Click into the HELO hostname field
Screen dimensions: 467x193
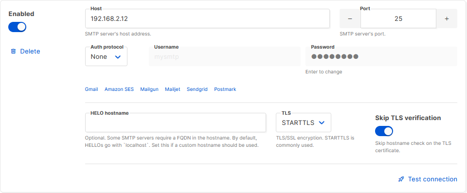(176, 123)
